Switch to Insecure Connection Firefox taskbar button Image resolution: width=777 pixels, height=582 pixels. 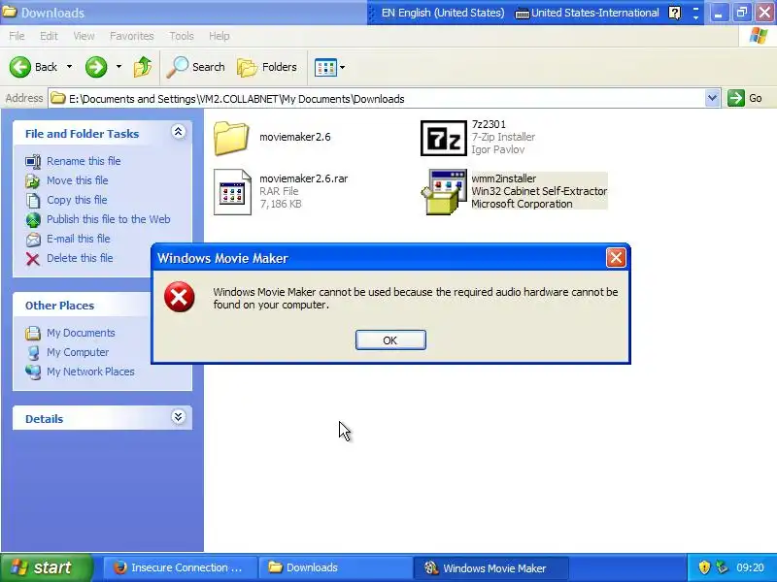pos(180,567)
